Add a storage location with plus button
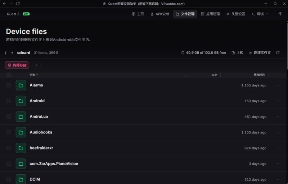This screenshot has height=184, width=288. (x=36, y=65)
